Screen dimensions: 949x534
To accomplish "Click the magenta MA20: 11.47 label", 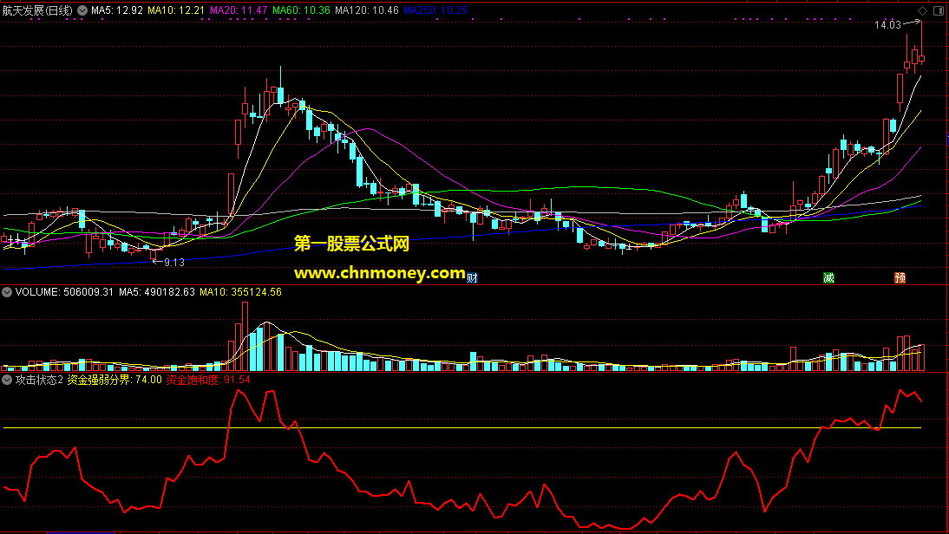I will [x=239, y=10].
